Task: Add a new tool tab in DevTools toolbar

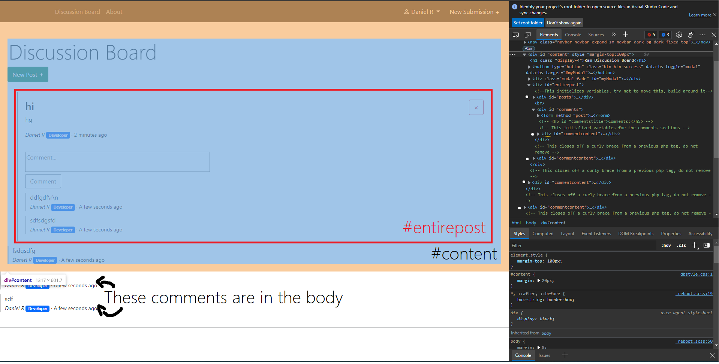Action: coord(625,34)
